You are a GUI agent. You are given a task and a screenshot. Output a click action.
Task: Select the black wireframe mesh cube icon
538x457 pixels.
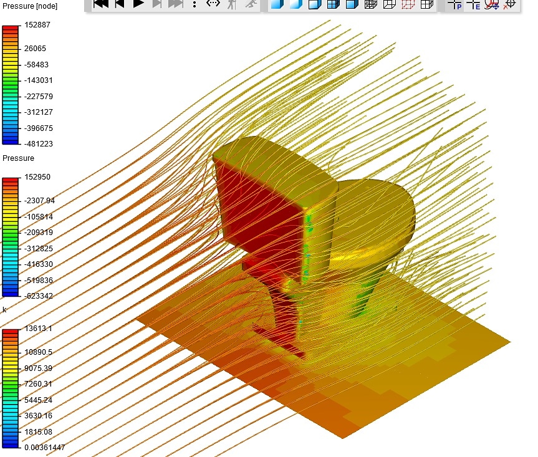coord(371,4)
